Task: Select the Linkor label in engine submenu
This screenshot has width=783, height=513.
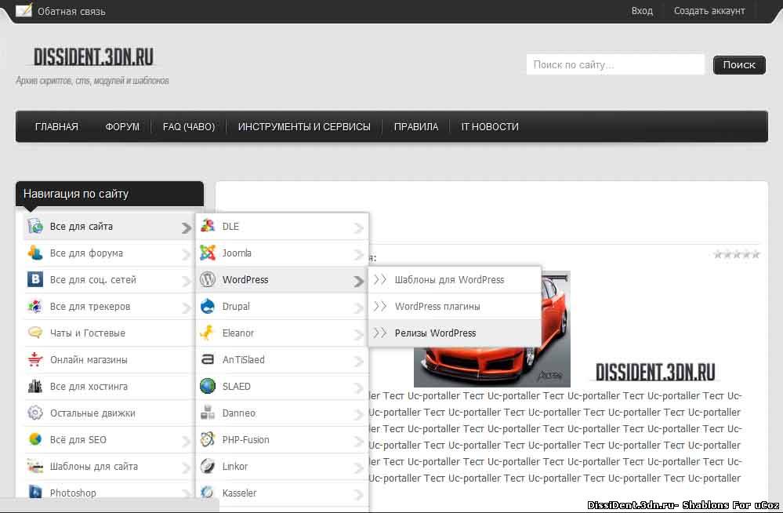Action: [x=235, y=466]
